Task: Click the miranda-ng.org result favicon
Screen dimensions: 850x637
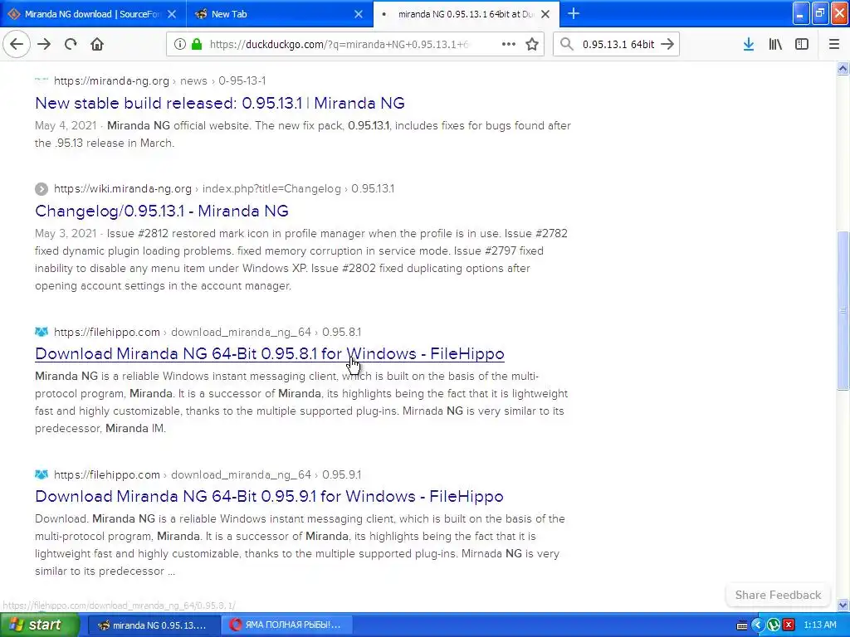Action: pos(42,80)
